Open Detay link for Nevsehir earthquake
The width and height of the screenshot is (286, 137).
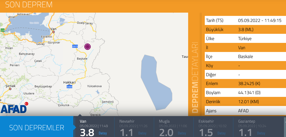point(142,133)
